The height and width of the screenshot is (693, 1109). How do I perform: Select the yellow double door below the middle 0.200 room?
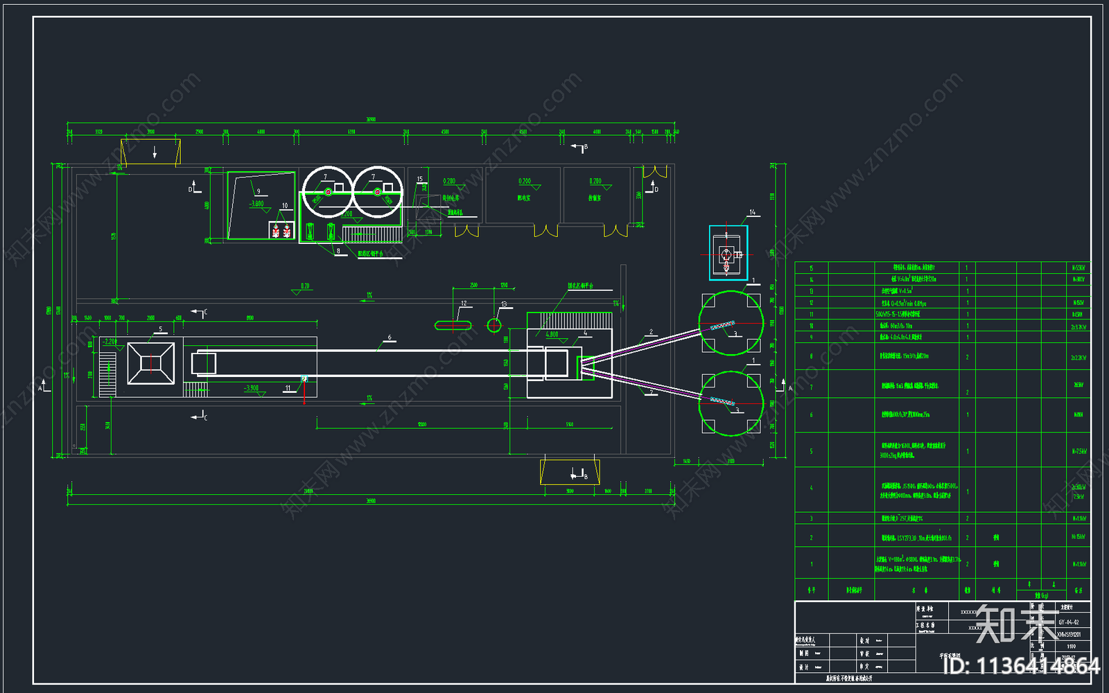coord(545,231)
